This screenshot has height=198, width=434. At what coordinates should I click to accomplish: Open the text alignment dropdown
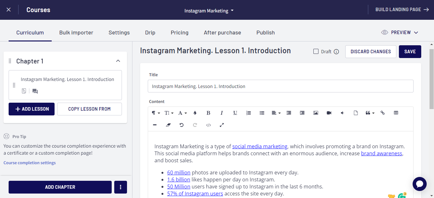[276, 113]
